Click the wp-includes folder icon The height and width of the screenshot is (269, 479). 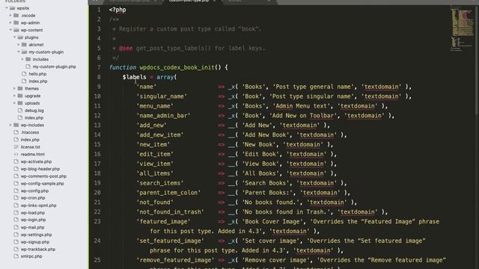[16, 125]
